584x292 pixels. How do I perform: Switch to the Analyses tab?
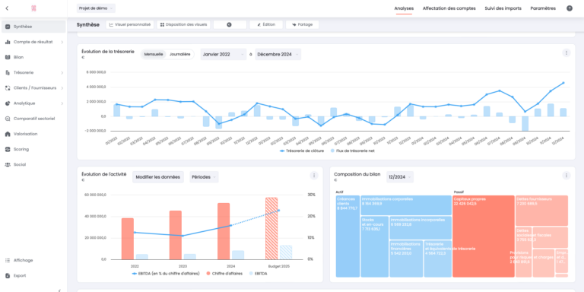tap(404, 8)
